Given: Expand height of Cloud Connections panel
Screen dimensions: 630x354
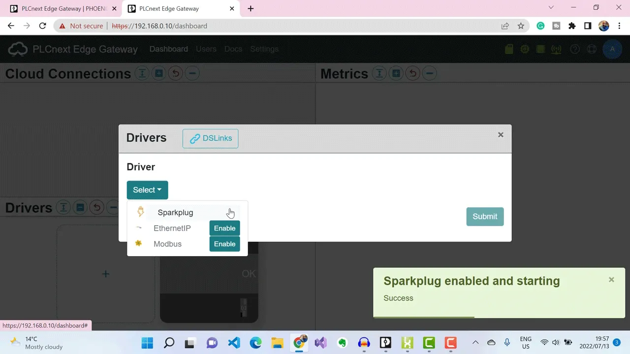Looking at the screenshot, I should coord(142,74).
